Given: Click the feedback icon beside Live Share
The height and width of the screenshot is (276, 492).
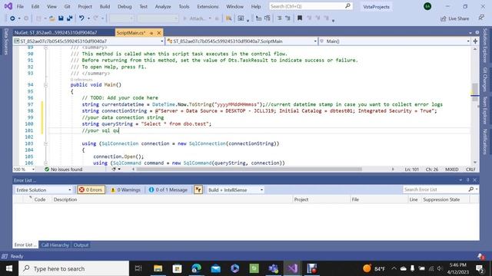Looking at the screenshot, I should coord(481,18).
